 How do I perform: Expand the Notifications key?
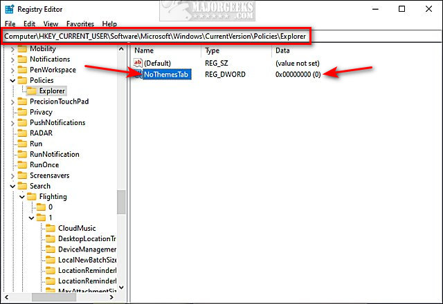[x=12, y=60]
